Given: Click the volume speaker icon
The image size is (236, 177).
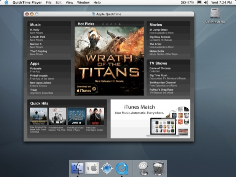Looking at the screenshot, I should (x=206, y=2).
